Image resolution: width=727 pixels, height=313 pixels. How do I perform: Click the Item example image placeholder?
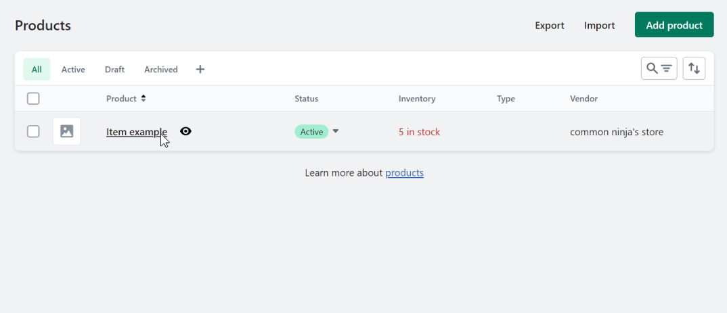click(x=67, y=131)
